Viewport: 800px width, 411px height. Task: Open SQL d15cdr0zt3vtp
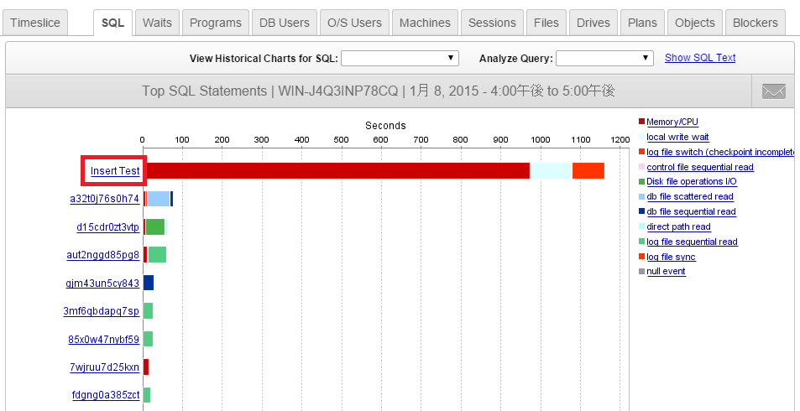pyautogui.click(x=107, y=227)
